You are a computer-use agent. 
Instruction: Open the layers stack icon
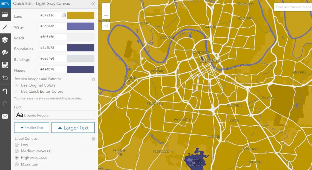pos(5,40)
